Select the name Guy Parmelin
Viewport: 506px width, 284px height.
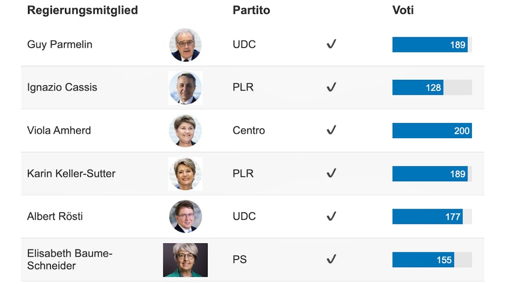60,44
